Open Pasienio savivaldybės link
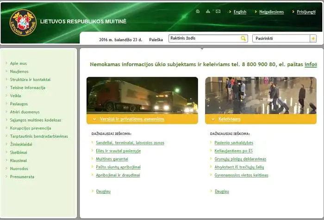 (234, 143)
